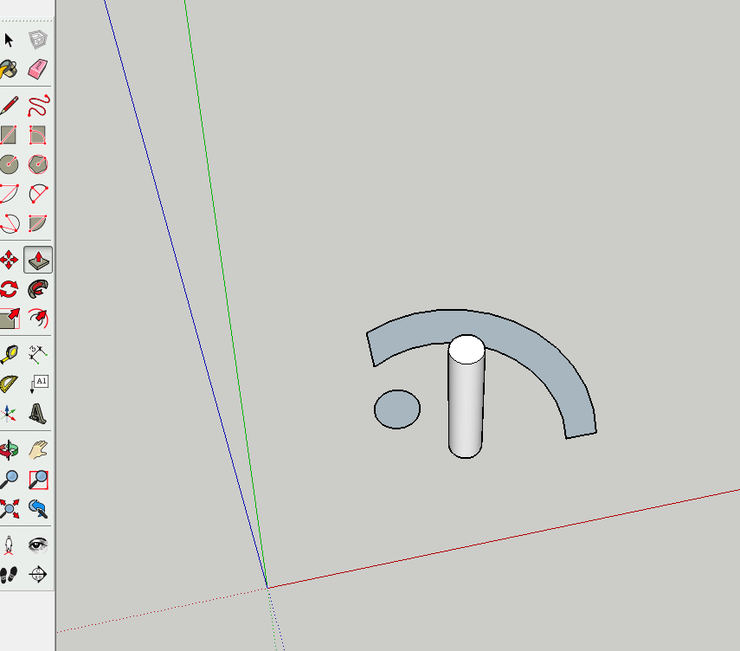The height and width of the screenshot is (651, 740).
Task: Pick the Tape Measure tool
Action: point(9,355)
